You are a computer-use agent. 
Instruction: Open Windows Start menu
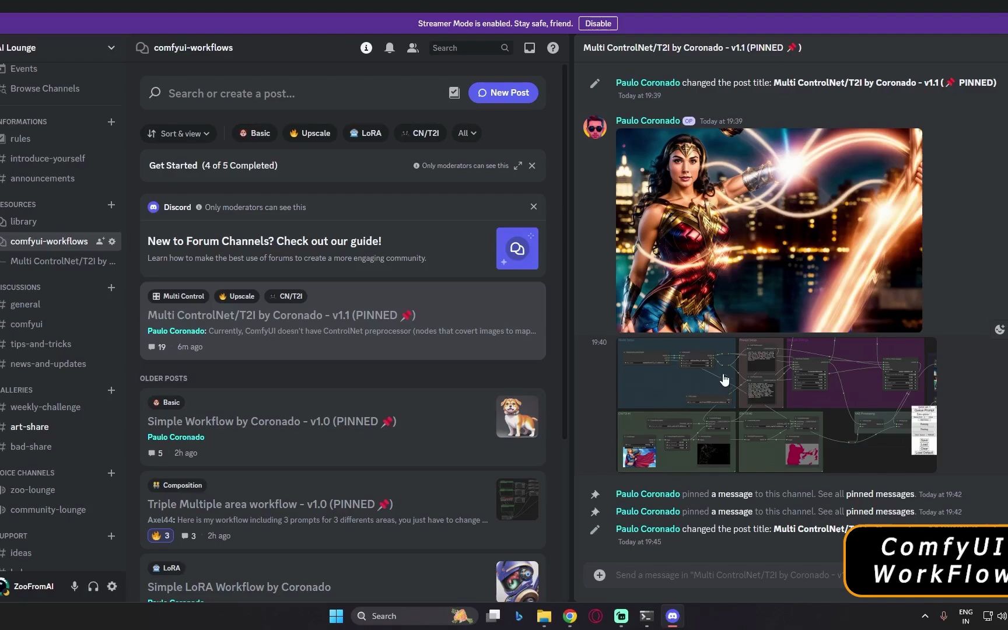(336, 616)
